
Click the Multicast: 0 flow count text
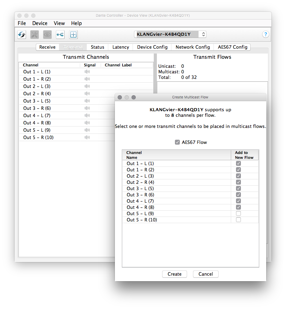(171, 72)
